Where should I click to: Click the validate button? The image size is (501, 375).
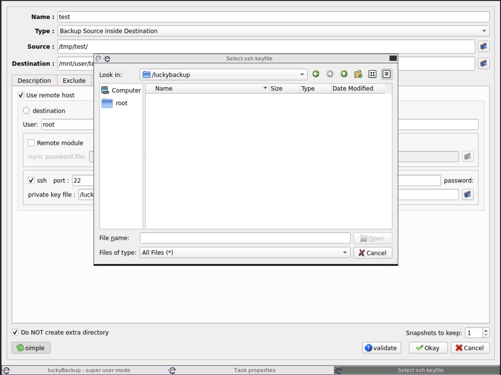coord(381,348)
